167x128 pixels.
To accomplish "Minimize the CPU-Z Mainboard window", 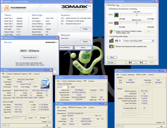I will pyautogui.click(x=99, y=104).
